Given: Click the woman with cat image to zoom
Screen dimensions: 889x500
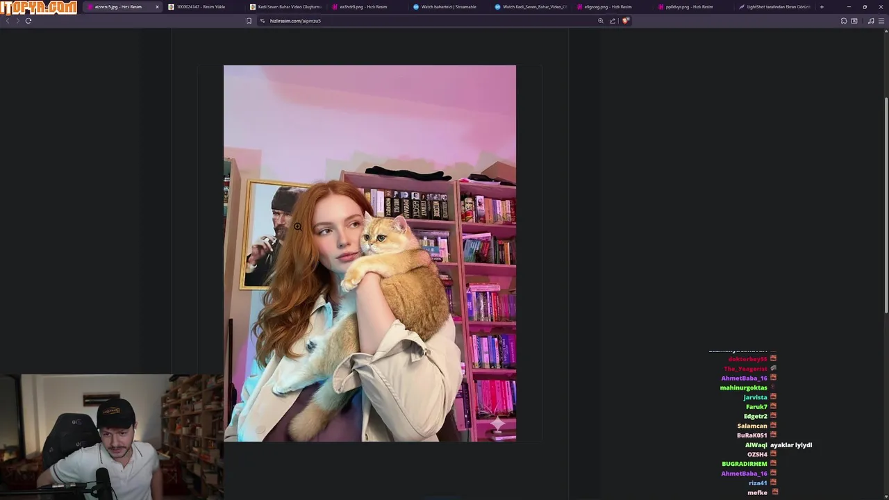Looking at the screenshot, I should pos(369,253).
